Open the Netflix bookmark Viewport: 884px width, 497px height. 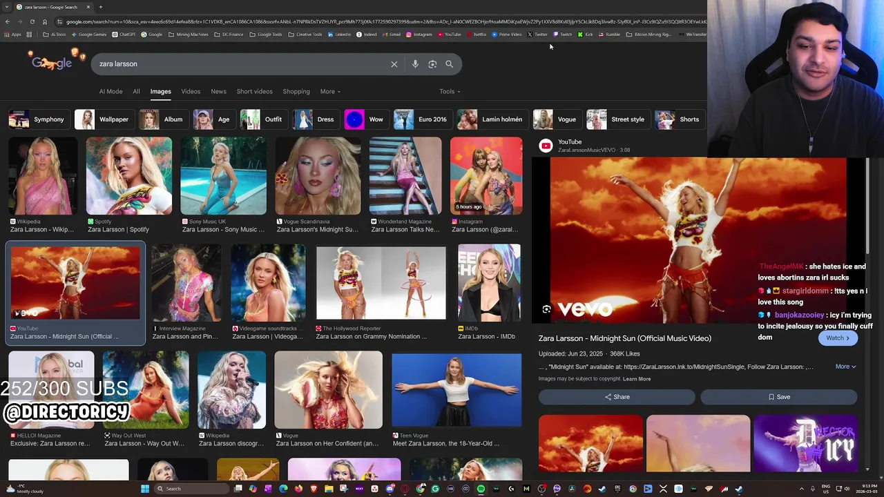477,35
